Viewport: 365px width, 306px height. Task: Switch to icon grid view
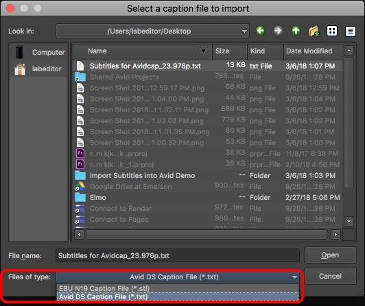(332, 31)
